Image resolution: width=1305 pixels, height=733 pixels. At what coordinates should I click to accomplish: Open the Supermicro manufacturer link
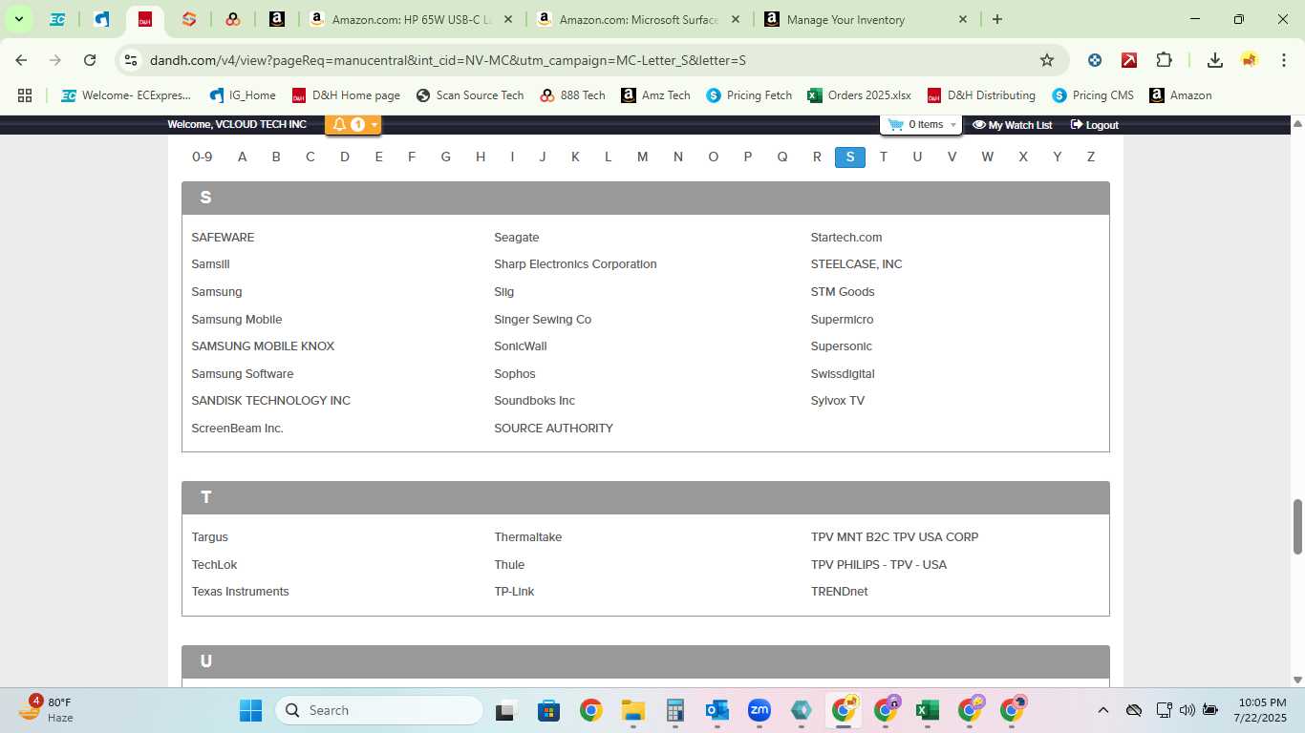843,320
